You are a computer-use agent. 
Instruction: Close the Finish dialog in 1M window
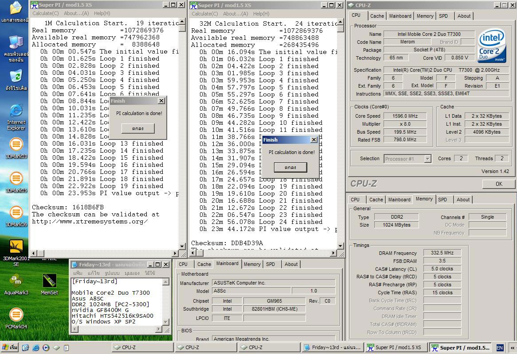click(x=161, y=101)
